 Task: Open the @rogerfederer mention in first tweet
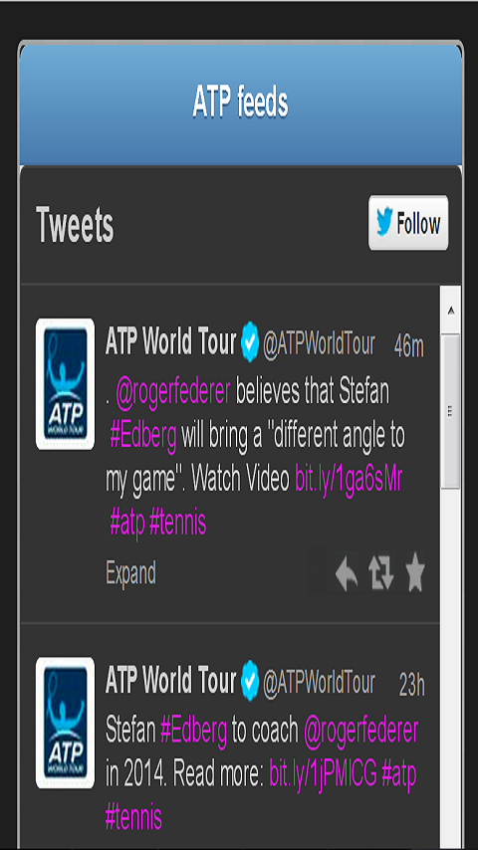[173, 392]
